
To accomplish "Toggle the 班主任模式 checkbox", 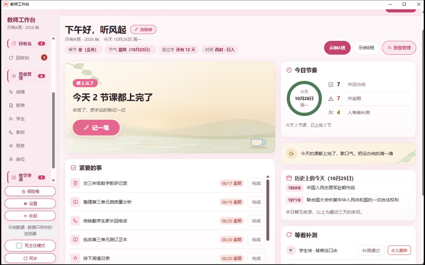I will pyautogui.click(x=19, y=245).
